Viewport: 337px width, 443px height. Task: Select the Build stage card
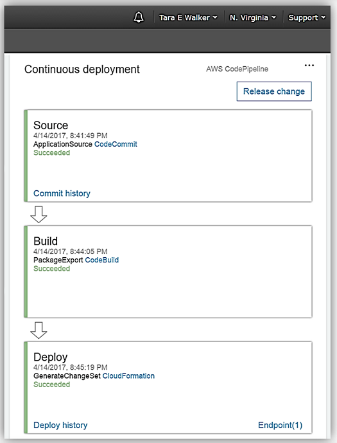(x=168, y=271)
